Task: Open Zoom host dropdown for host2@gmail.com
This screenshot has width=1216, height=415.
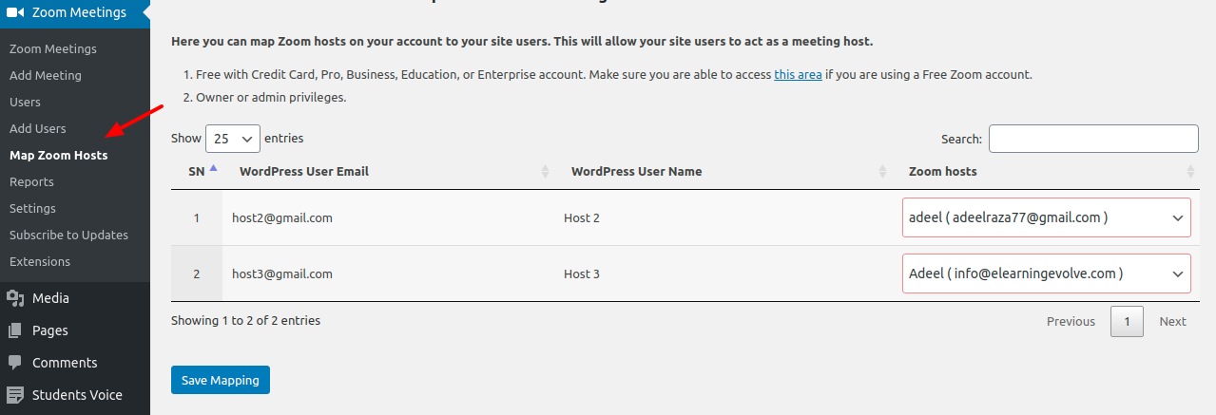Action: [1046, 217]
